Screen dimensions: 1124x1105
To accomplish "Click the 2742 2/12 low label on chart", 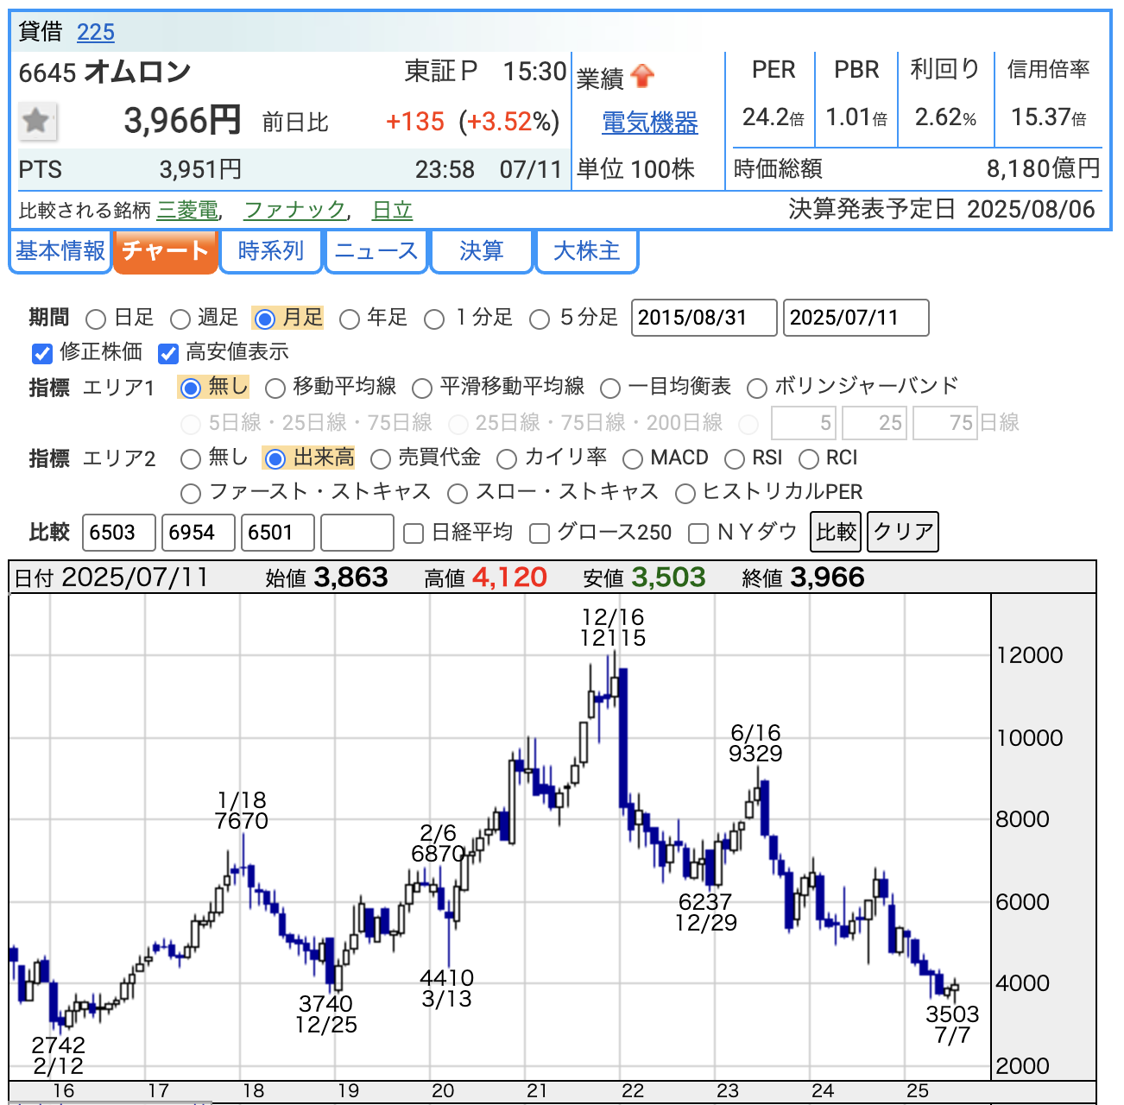I will pos(59,1055).
